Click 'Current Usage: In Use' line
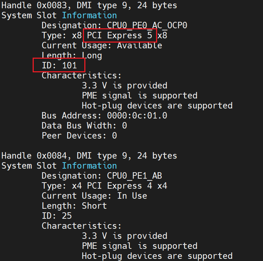 pyautogui.click(x=94, y=196)
